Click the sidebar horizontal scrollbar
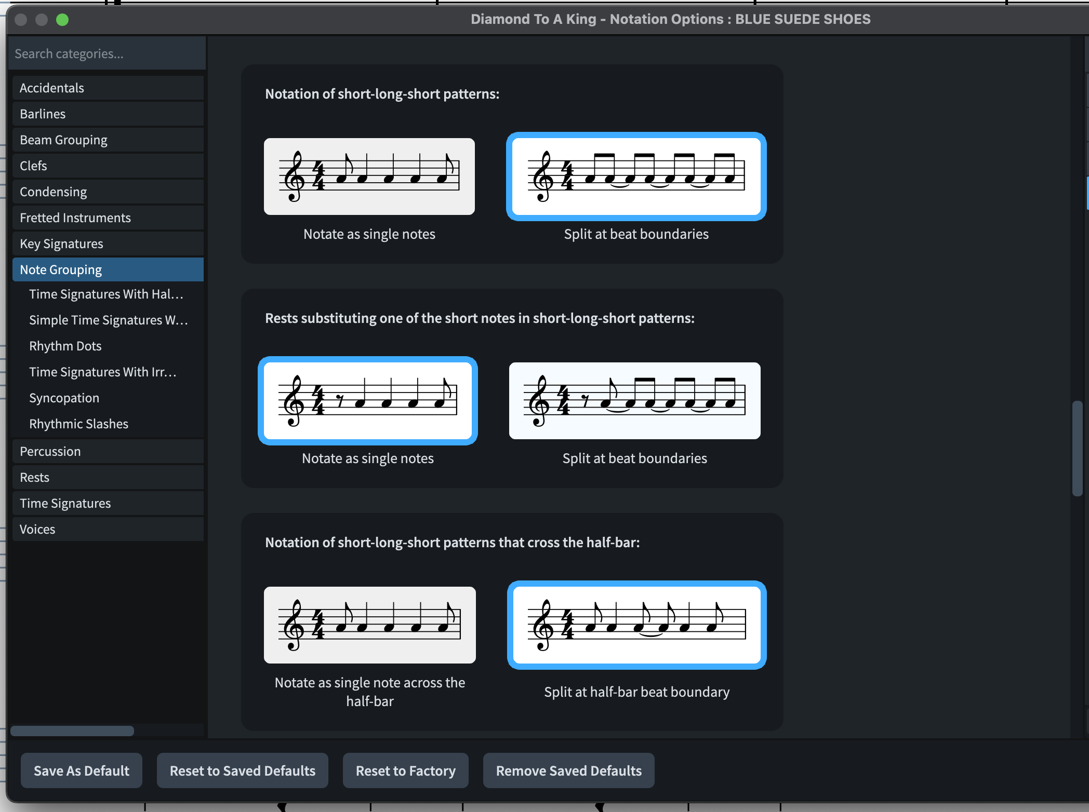Screen dimensions: 1089x812 (x=72, y=730)
